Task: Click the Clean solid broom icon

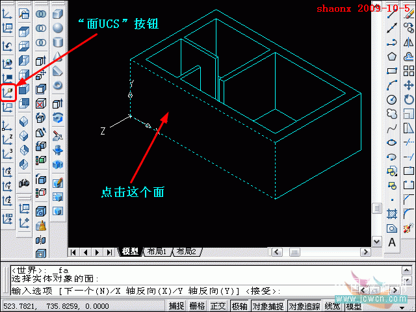Action: 41,226
